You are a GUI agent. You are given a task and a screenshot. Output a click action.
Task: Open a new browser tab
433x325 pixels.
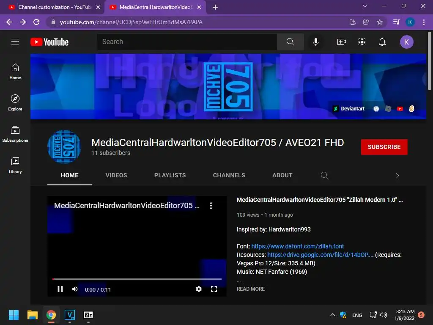pos(215,7)
